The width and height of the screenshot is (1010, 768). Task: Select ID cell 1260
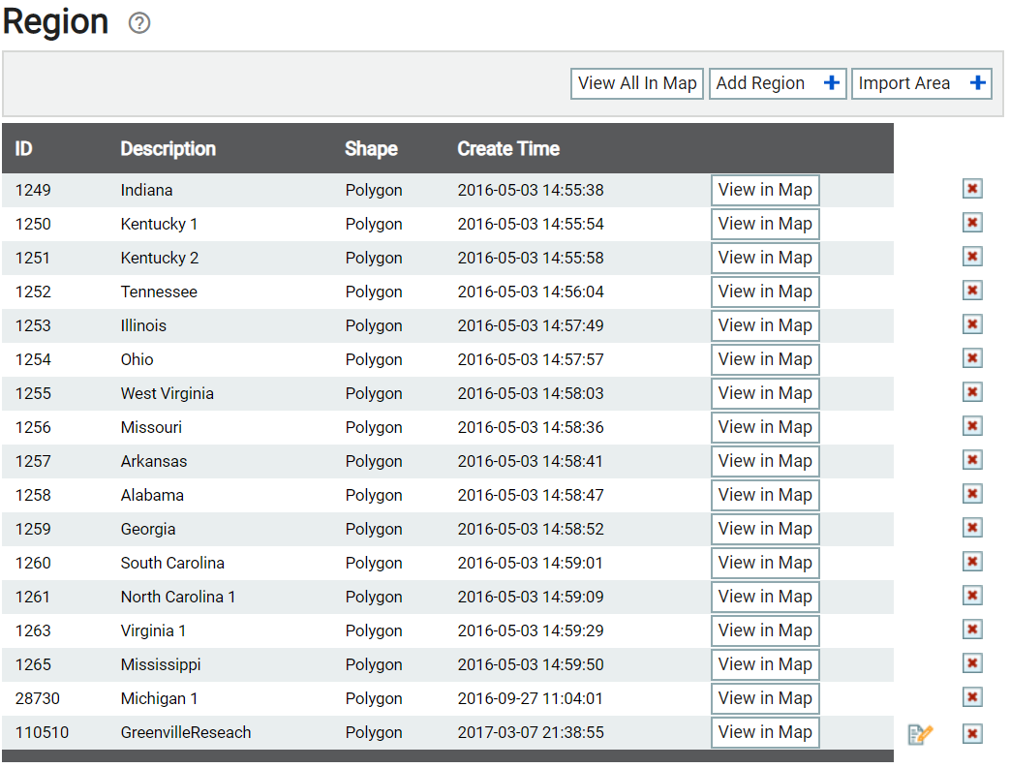tap(33, 563)
